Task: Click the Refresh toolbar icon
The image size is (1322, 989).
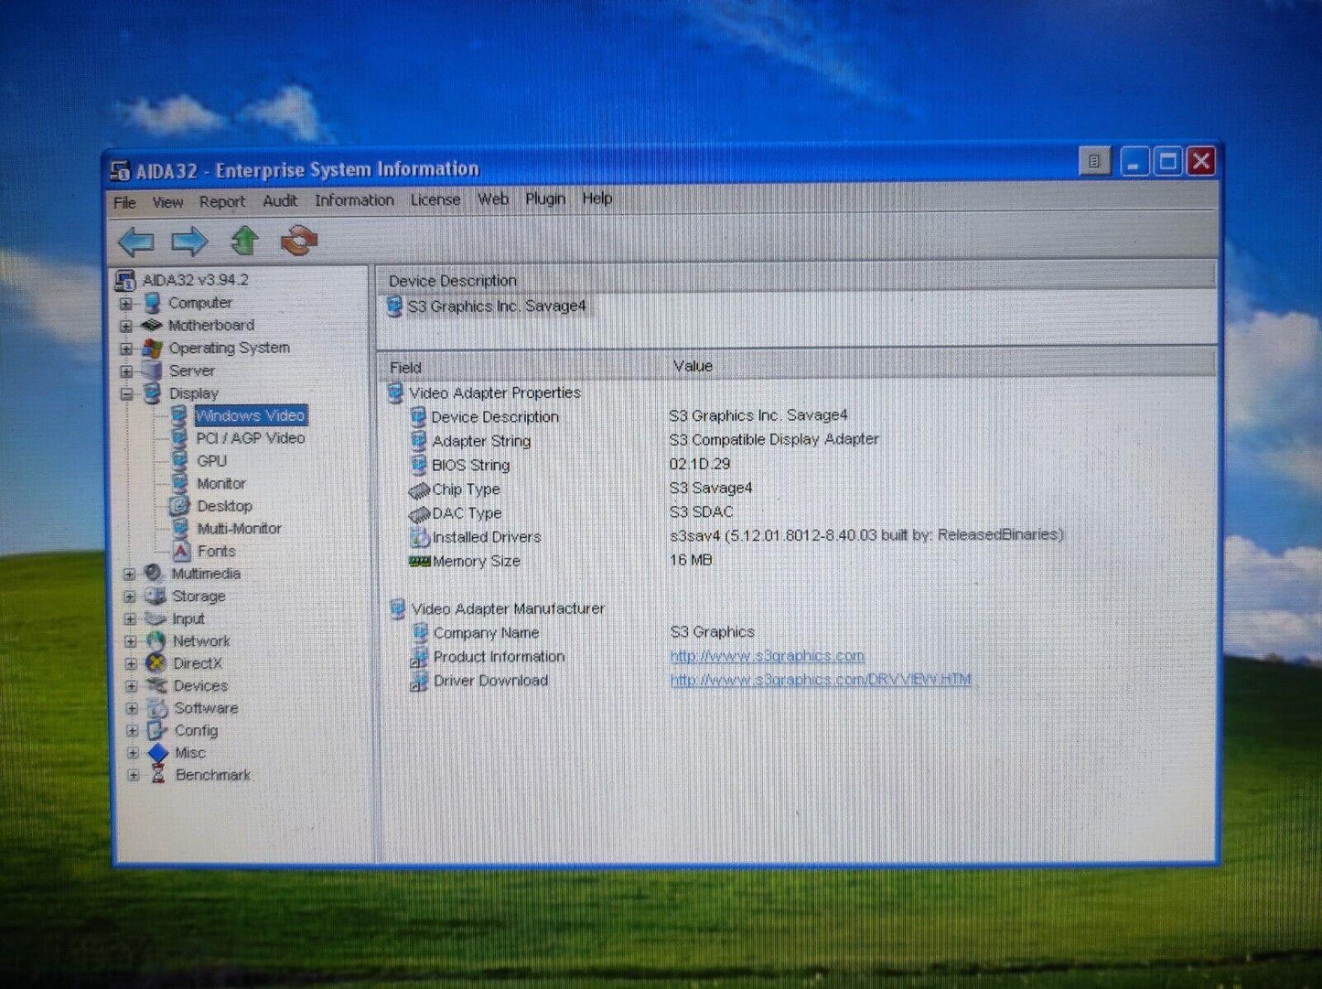Action: click(298, 241)
